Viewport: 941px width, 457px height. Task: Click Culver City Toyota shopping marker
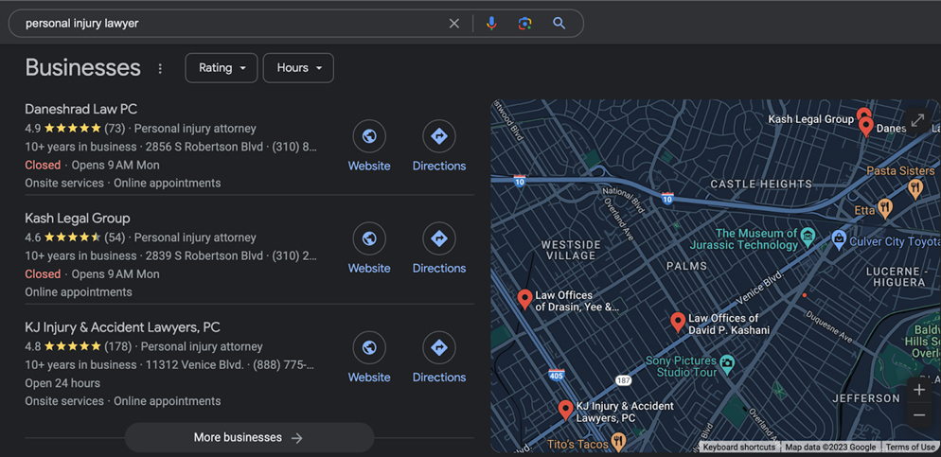pos(839,238)
